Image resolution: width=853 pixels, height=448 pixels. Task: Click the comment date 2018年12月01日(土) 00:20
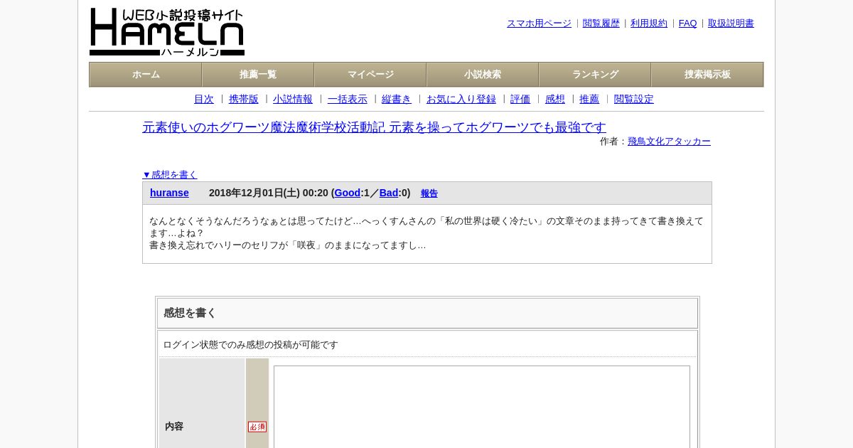pos(269,193)
